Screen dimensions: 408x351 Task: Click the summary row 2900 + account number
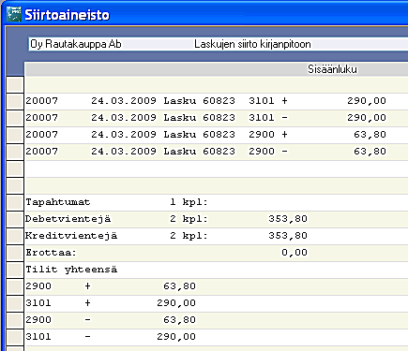[38, 286]
